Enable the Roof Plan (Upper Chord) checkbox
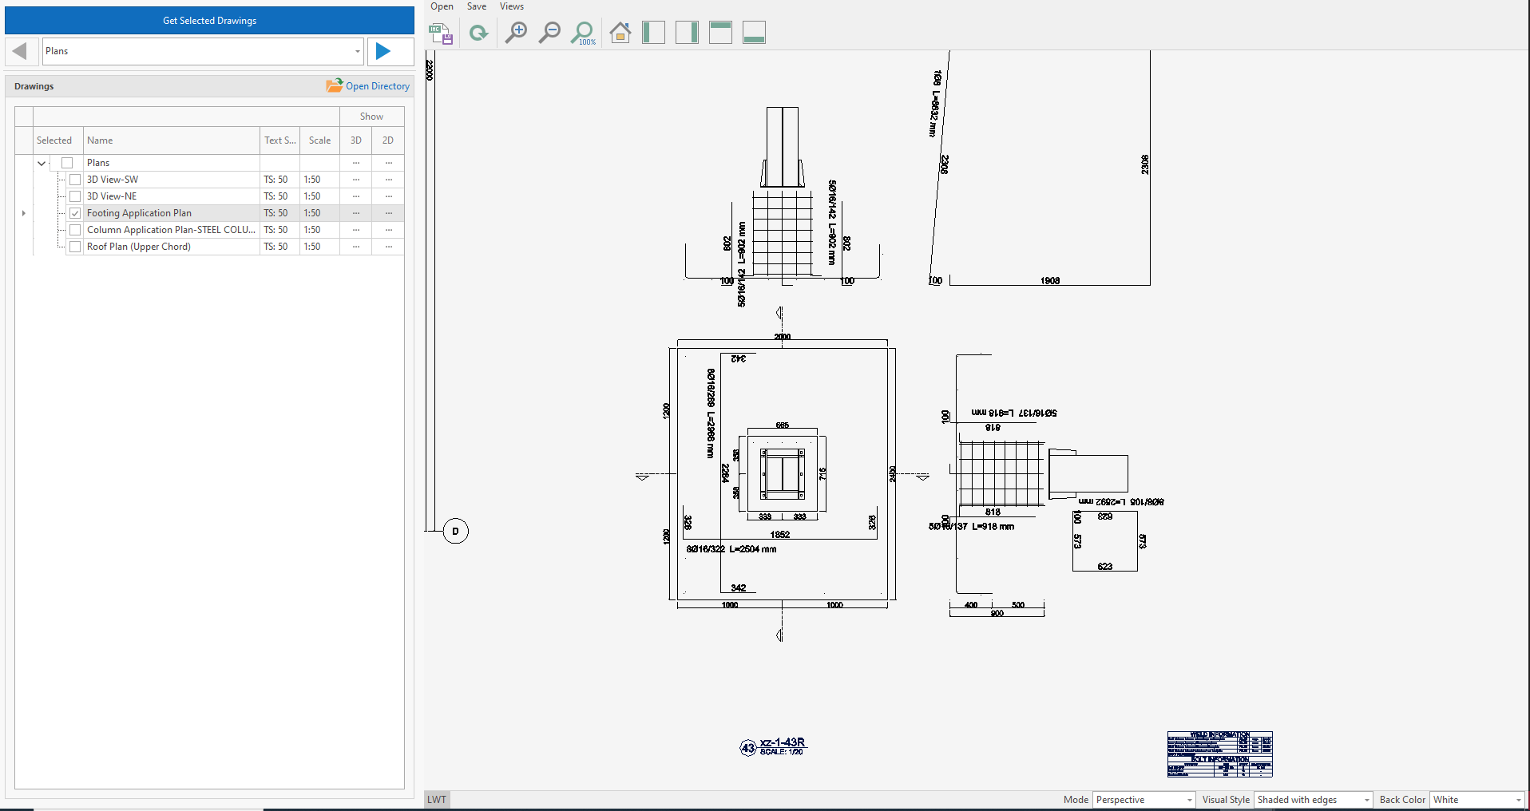1530x811 pixels. (74, 247)
